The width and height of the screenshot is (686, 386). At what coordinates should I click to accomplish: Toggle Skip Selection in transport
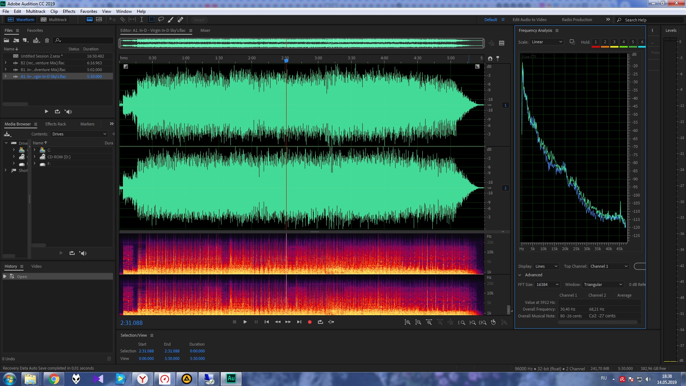point(331,322)
